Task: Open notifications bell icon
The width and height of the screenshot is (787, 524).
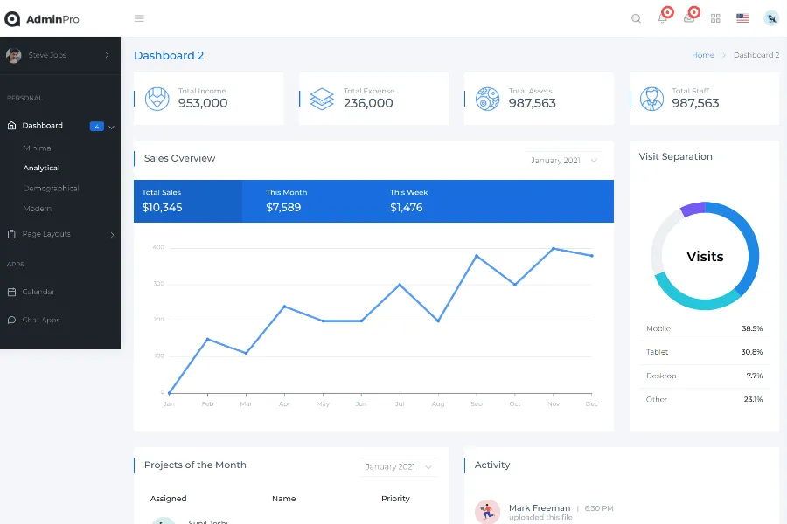Action: (x=662, y=18)
